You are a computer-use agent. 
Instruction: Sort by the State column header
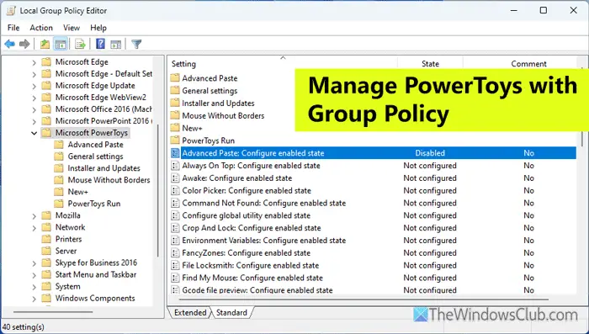click(x=430, y=63)
